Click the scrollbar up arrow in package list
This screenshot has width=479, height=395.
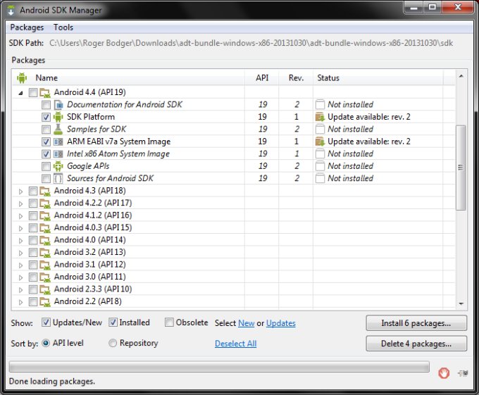(x=461, y=76)
